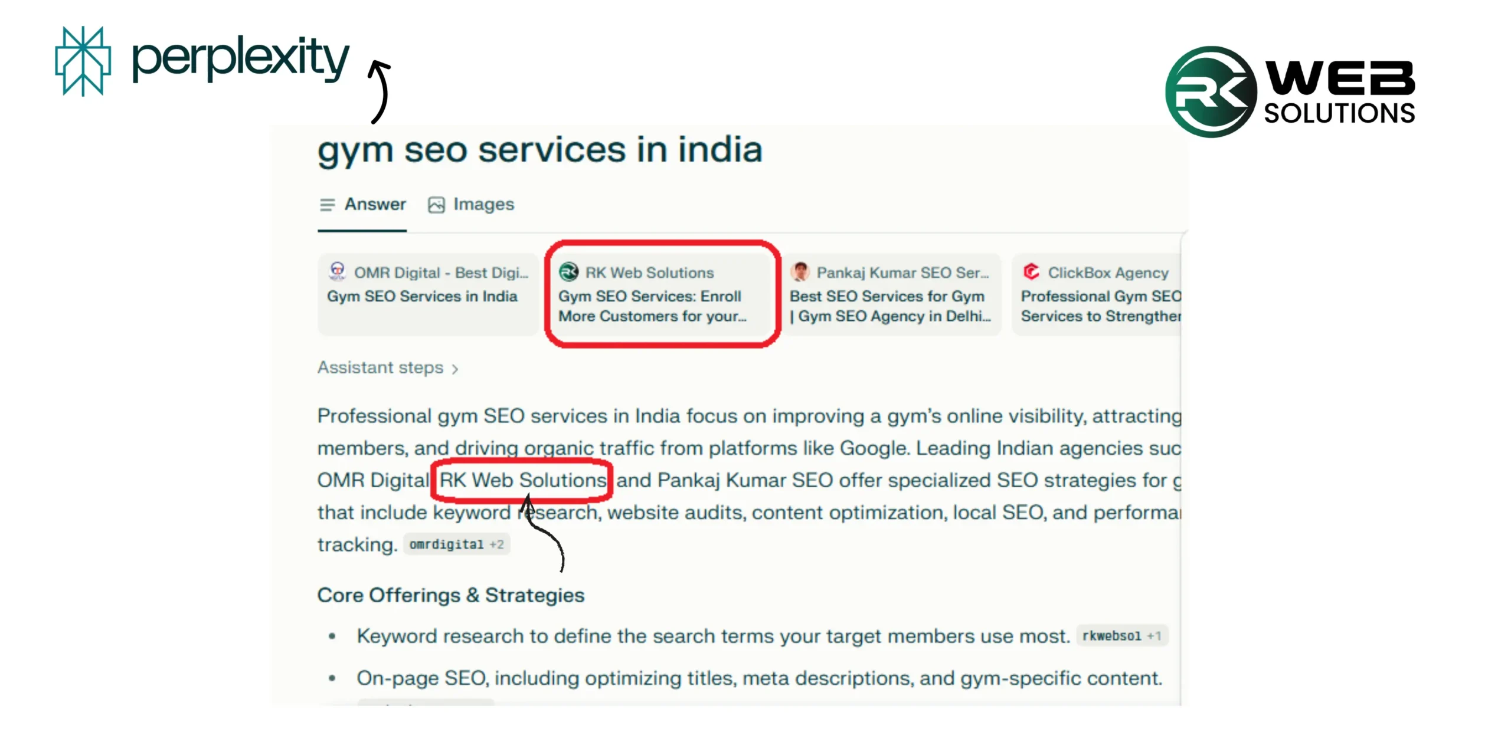The width and height of the screenshot is (1511, 755).
Task: Switch to the Images tab
Action: 483,205
